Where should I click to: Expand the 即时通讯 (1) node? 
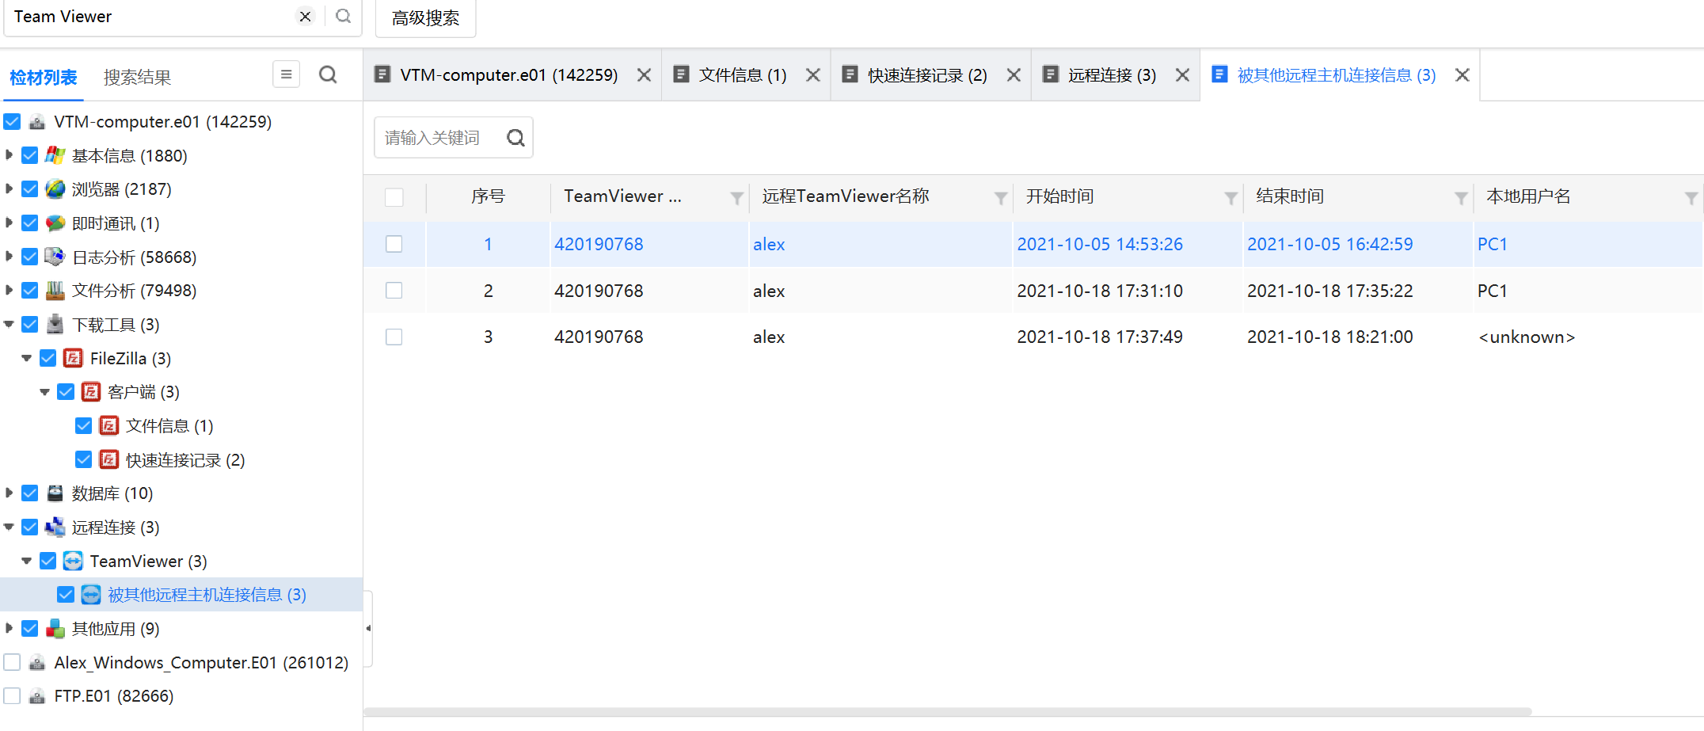9,223
